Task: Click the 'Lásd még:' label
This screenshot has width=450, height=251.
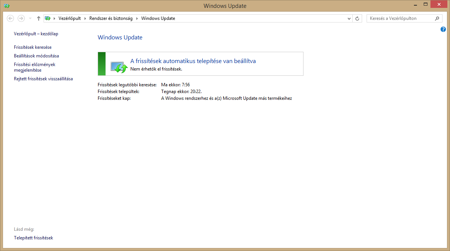Action: click(x=24, y=229)
